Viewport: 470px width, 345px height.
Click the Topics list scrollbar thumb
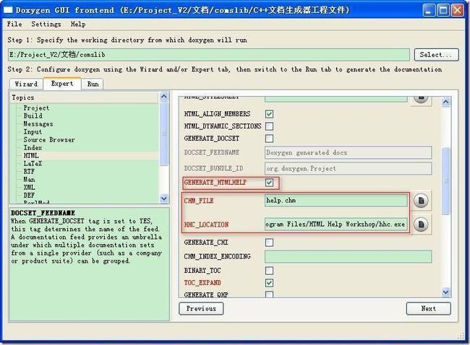click(x=163, y=133)
